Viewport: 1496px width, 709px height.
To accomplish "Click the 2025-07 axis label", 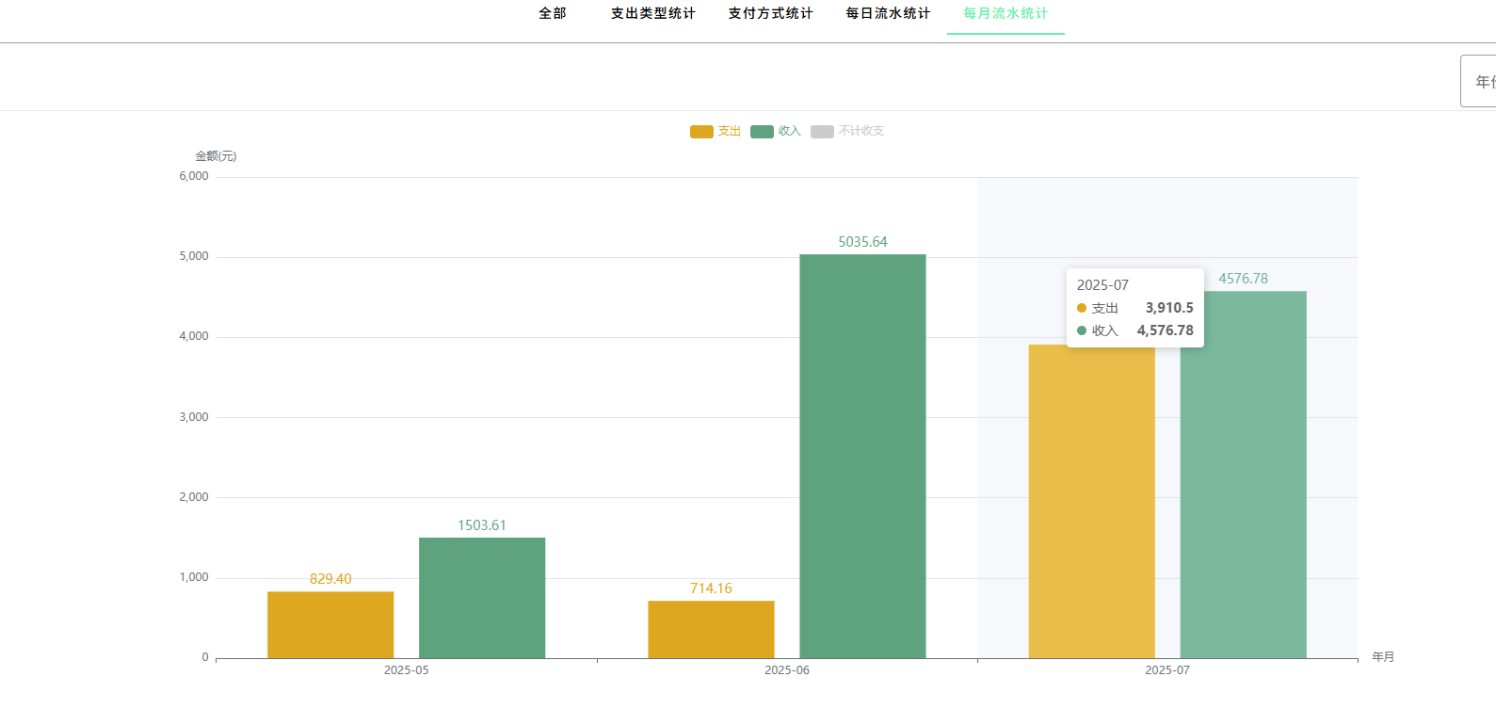I will (x=1167, y=670).
